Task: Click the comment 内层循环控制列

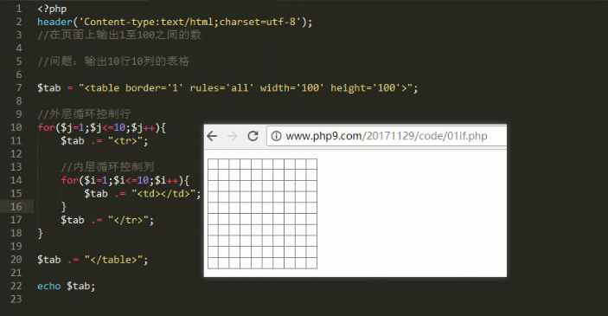Action: [107, 167]
